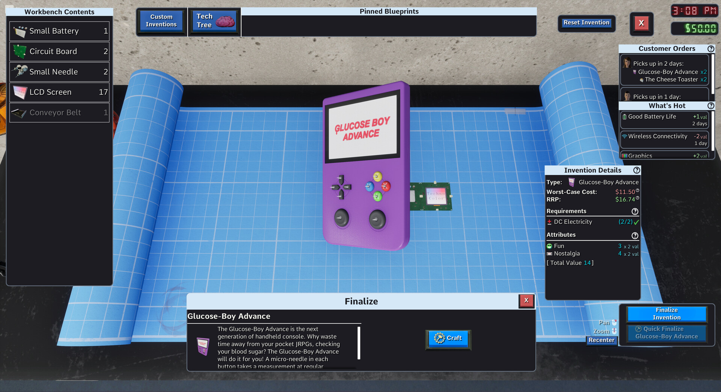Open the Invention Details help icon
721x392 pixels.
click(x=636, y=170)
